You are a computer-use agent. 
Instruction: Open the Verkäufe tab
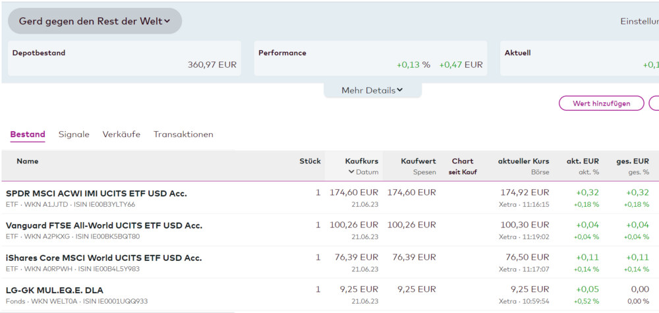(x=121, y=134)
